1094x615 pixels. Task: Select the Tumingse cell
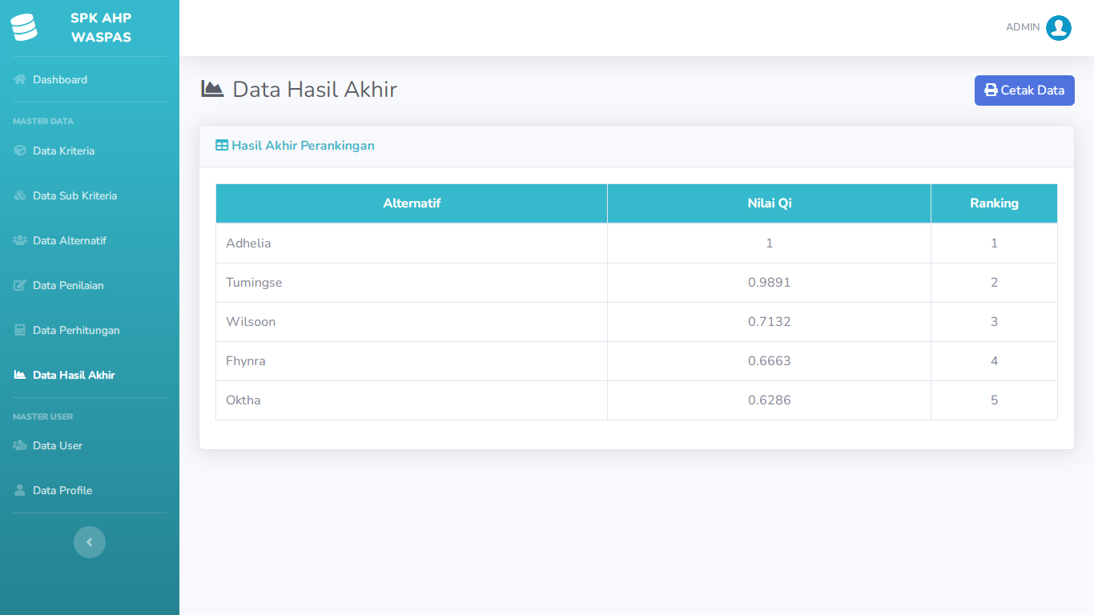[412, 283]
